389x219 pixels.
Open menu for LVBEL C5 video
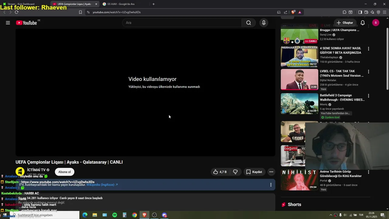coord(368,72)
